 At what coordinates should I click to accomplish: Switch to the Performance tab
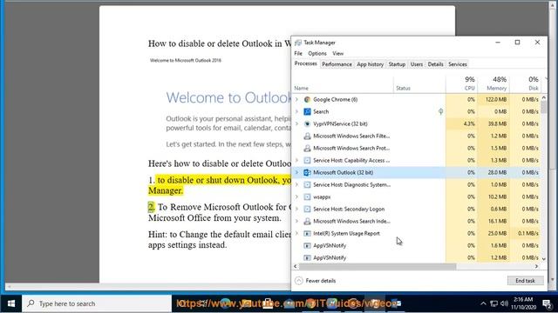[337, 64]
